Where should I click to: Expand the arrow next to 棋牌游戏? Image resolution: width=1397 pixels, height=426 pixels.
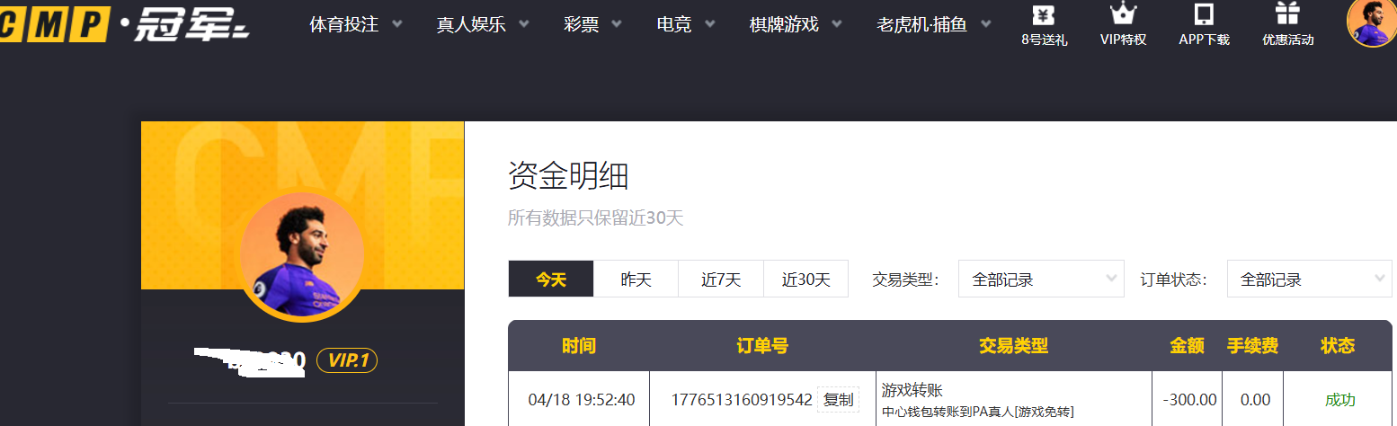(x=837, y=25)
